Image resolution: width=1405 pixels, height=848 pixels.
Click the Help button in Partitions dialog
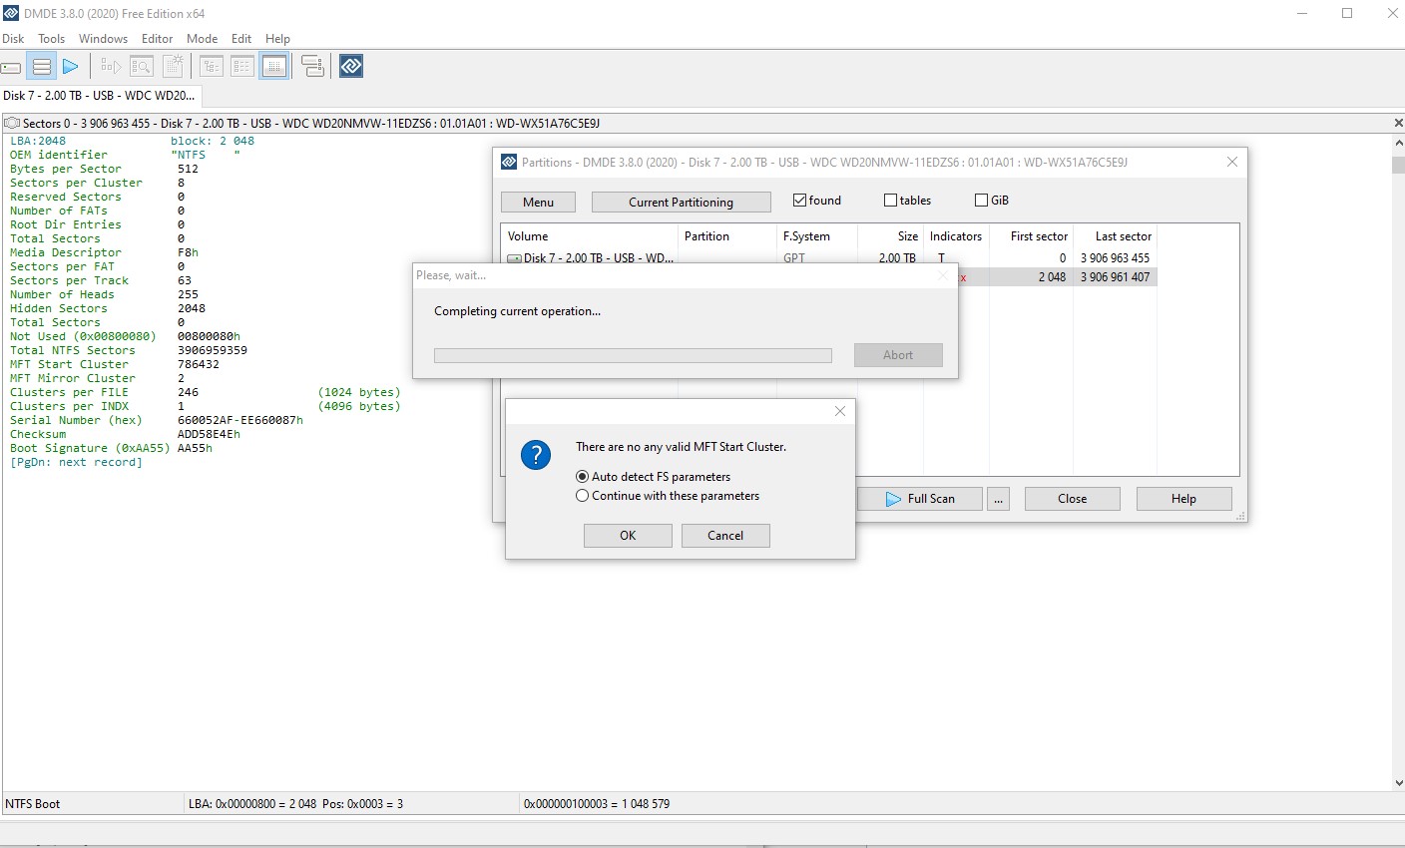pyautogui.click(x=1183, y=499)
